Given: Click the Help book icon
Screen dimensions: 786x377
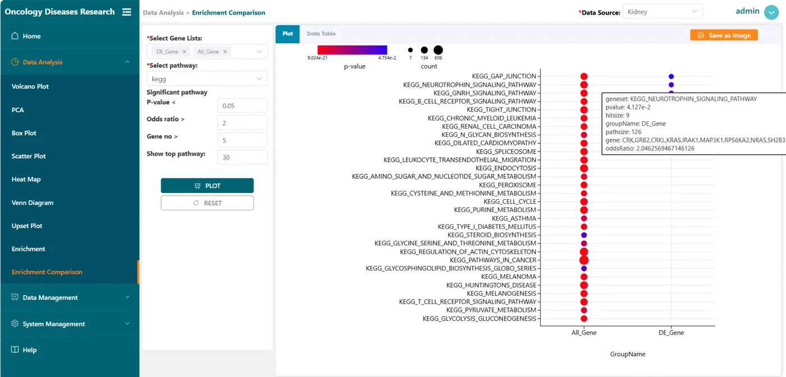Looking at the screenshot, I should (15, 350).
